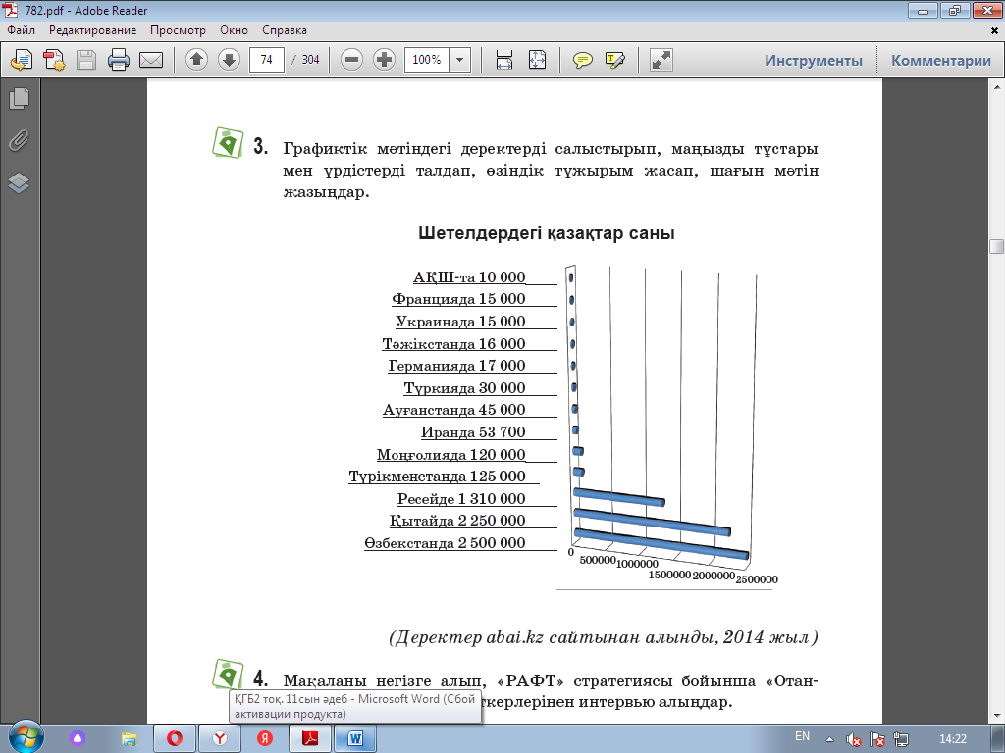Click the label Ресейде 1 310 000
1005x753 pixels.
pos(461,499)
